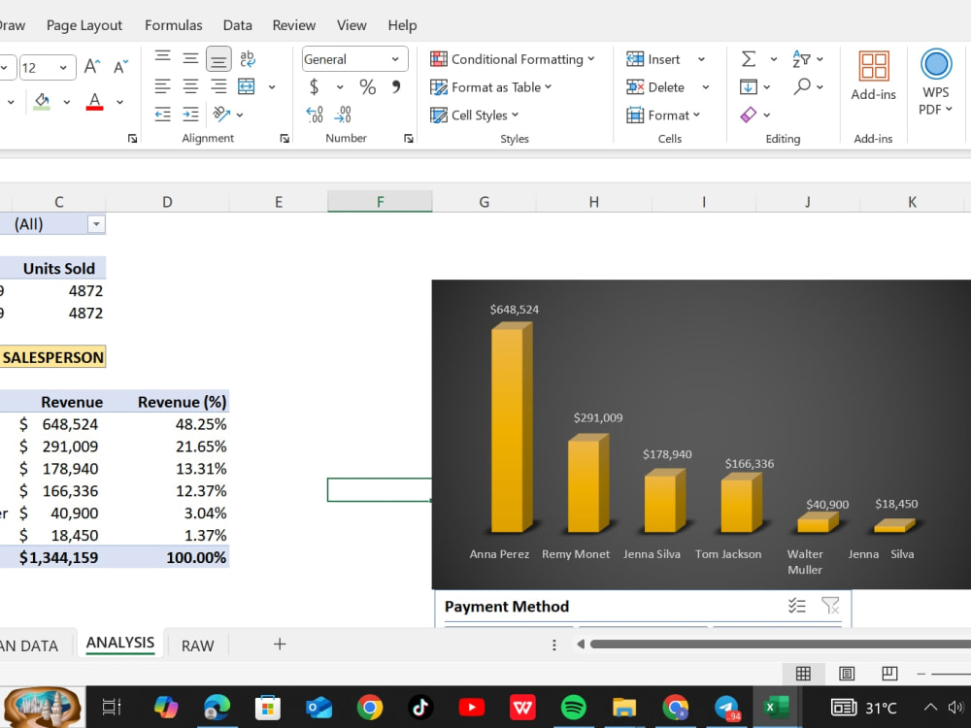Apply Accounting Number Format dollar icon

click(314, 86)
